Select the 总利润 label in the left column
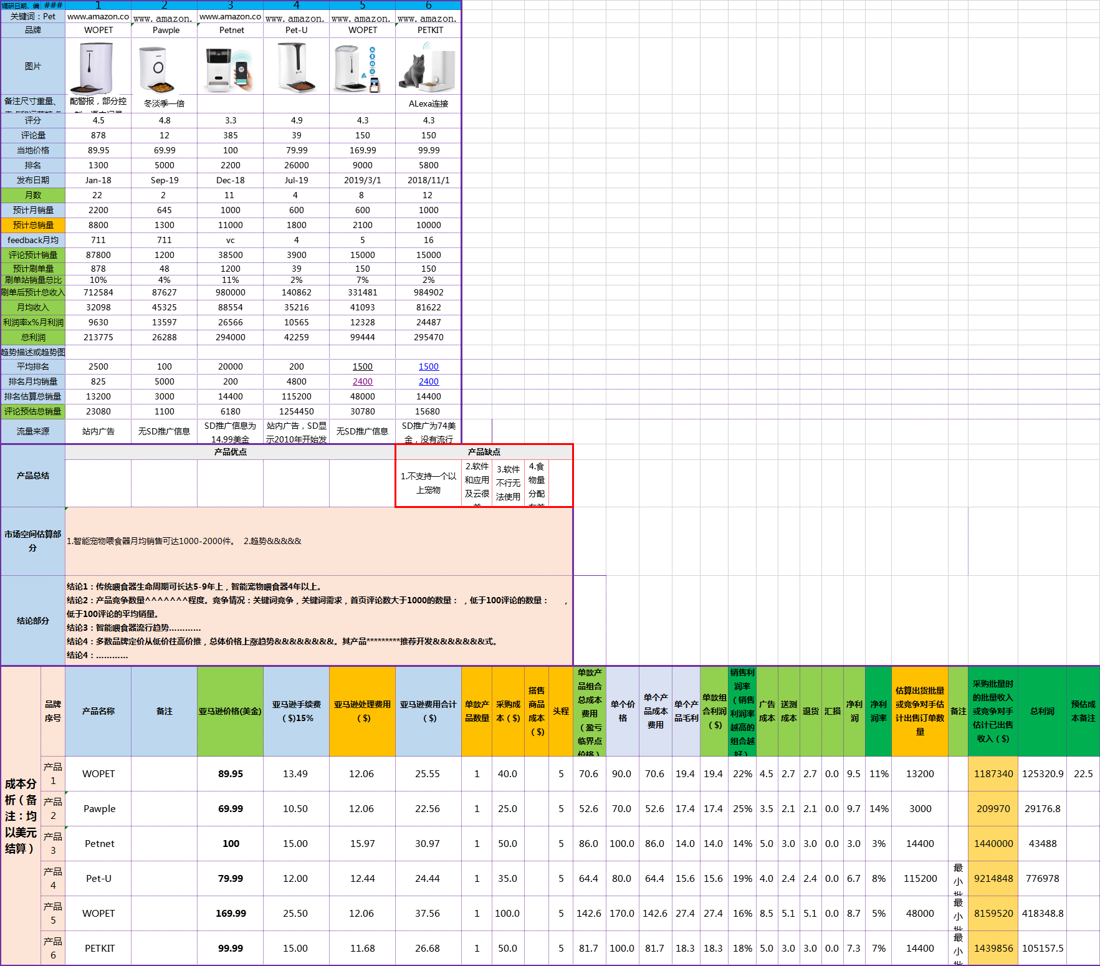 click(32, 337)
